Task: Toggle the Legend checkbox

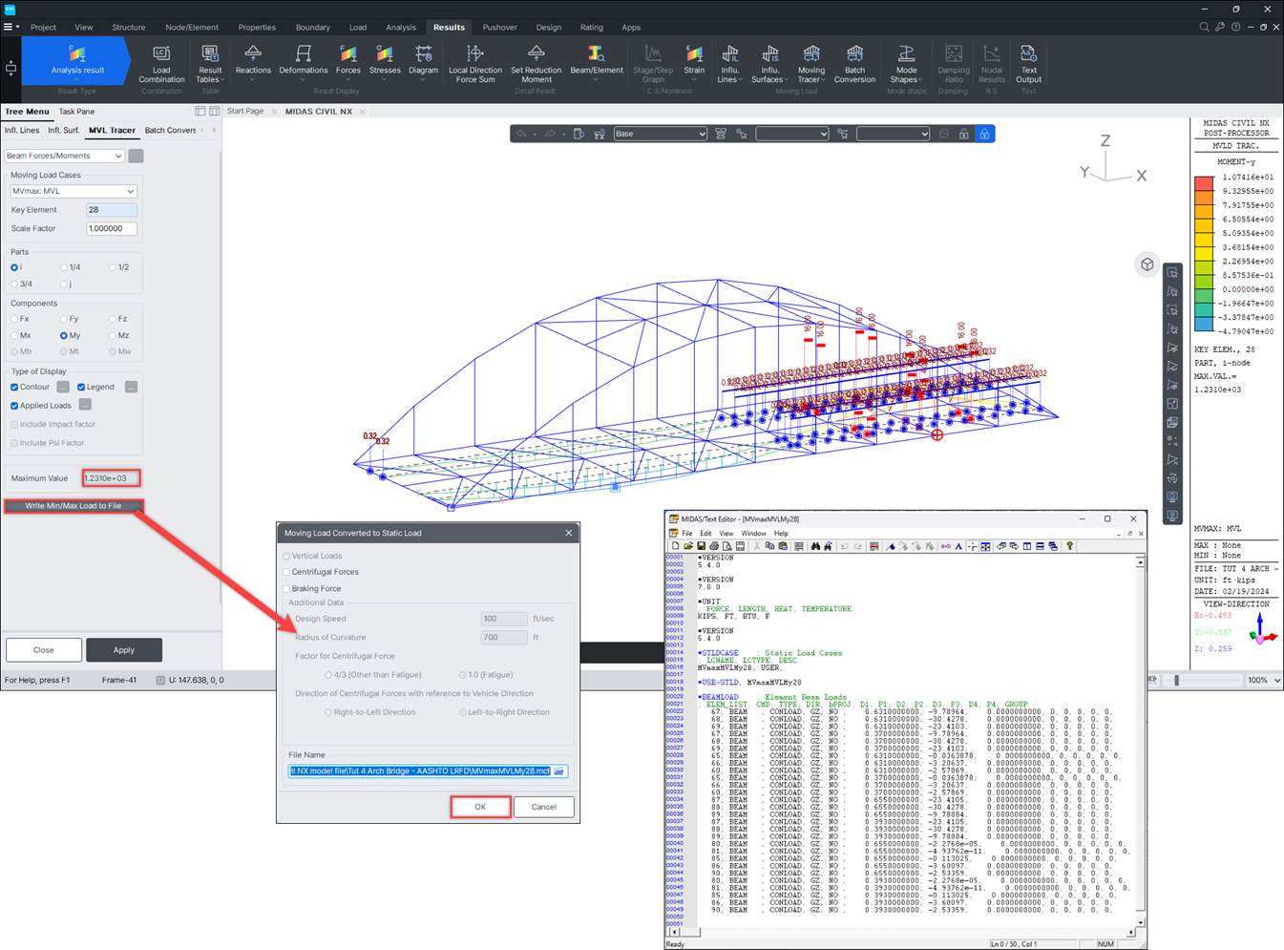Action: point(81,387)
